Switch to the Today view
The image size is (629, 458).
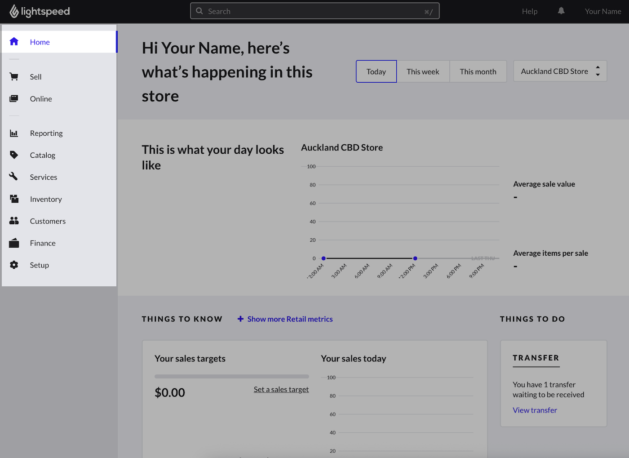pyautogui.click(x=376, y=71)
